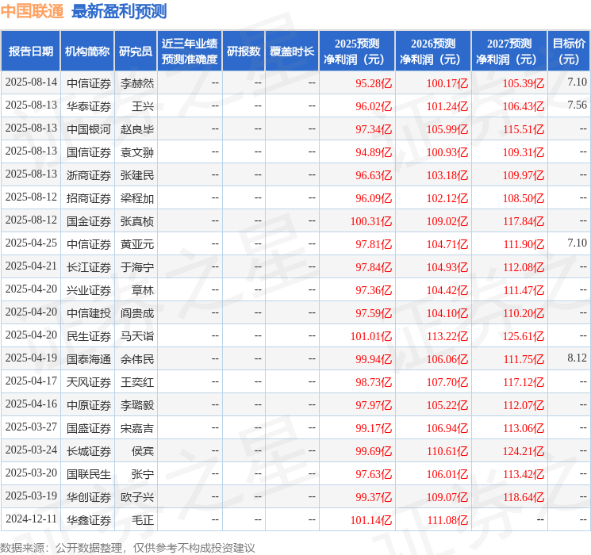The height and width of the screenshot is (555, 591).
Task: Click the 中国联通 title text
Action: [32, 11]
